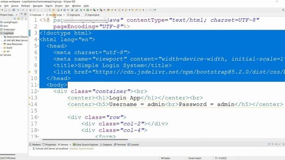Viewport: 285px width, 160px height.
Task: Switch to the logout.java editor tab
Action: tap(92, 15)
